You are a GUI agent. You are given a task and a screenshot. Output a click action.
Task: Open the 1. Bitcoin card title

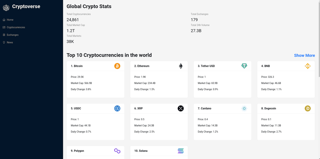point(77,66)
